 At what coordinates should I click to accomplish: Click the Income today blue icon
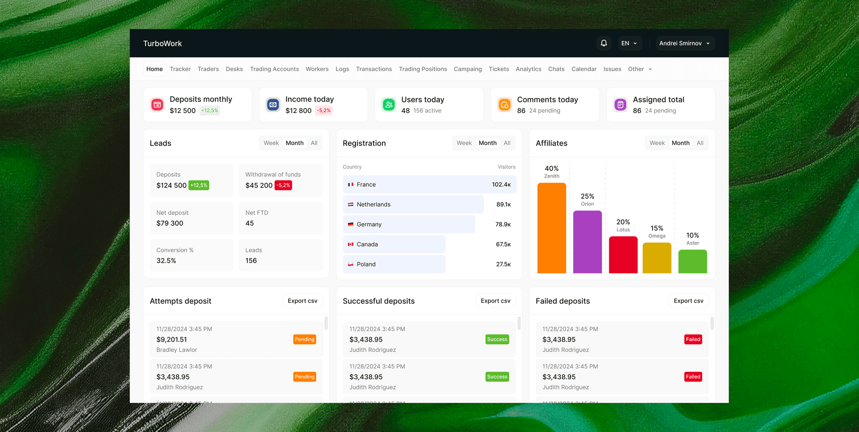(x=273, y=105)
